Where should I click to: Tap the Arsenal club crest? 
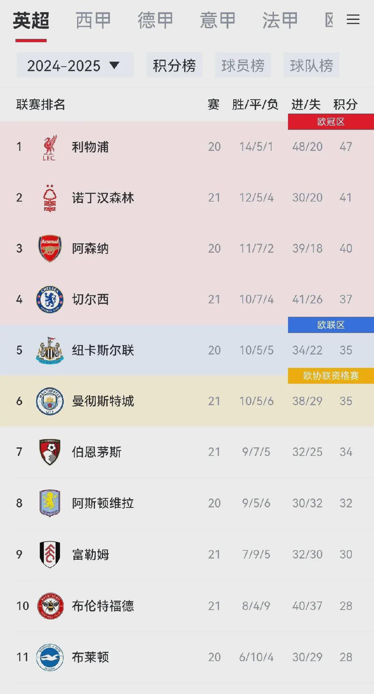[49, 248]
